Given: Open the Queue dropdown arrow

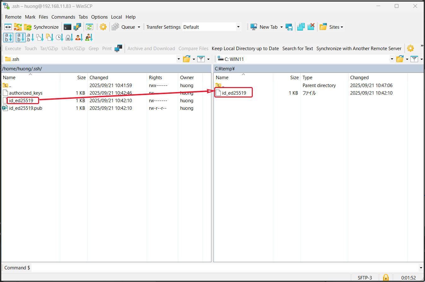Looking at the screenshot, I should [139, 27].
